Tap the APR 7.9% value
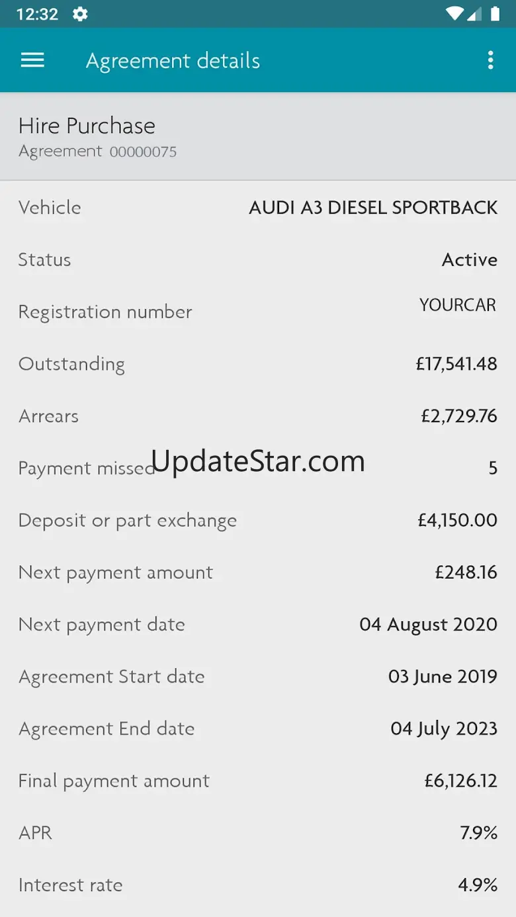The height and width of the screenshot is (917, 516). (x=478, y=833)
